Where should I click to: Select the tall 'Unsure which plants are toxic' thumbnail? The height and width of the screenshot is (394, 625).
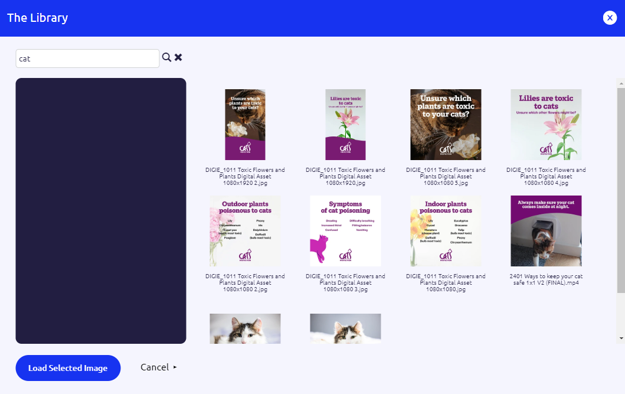[245, 125]
